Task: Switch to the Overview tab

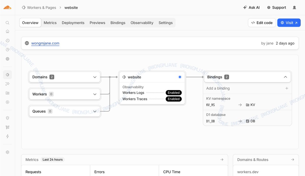Action: tap(30, 23)
